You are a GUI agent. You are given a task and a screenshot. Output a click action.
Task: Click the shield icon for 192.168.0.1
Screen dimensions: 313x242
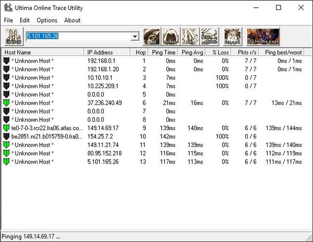click(x=7, y=61)
